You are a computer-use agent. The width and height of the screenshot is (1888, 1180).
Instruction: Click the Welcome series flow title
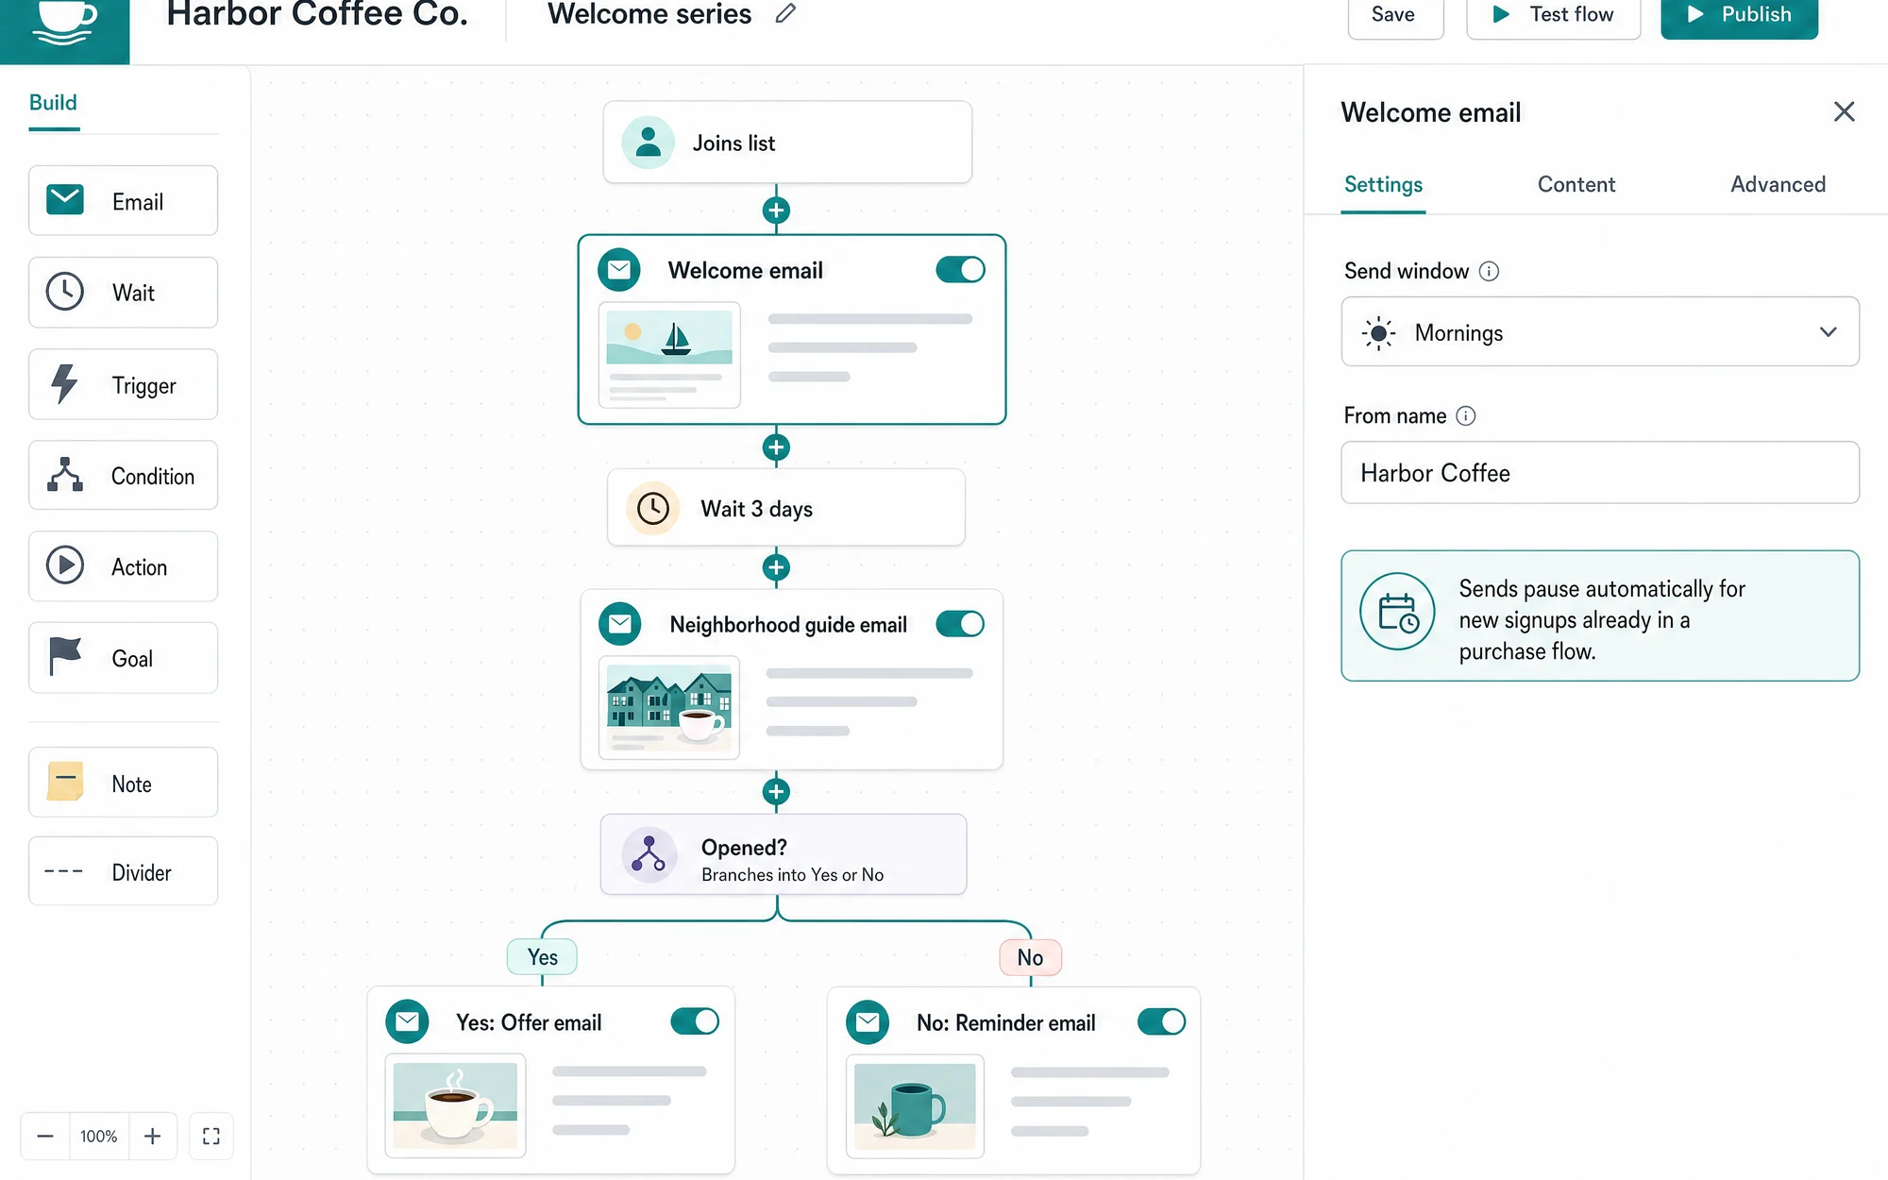(x=649, y=15)
